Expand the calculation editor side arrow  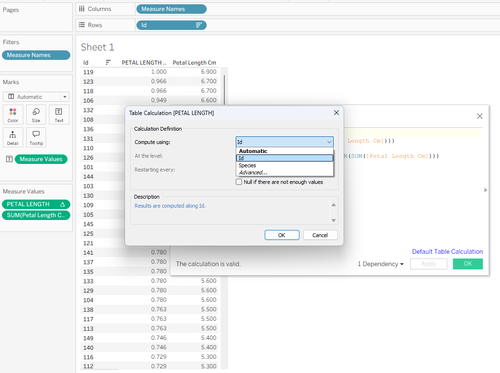point(486,190)
